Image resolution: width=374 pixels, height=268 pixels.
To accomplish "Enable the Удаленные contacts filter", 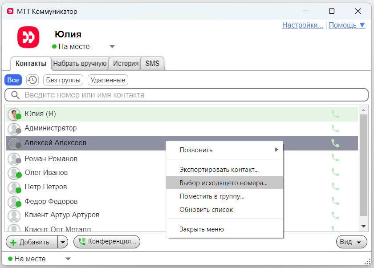I will click(108, 80).
